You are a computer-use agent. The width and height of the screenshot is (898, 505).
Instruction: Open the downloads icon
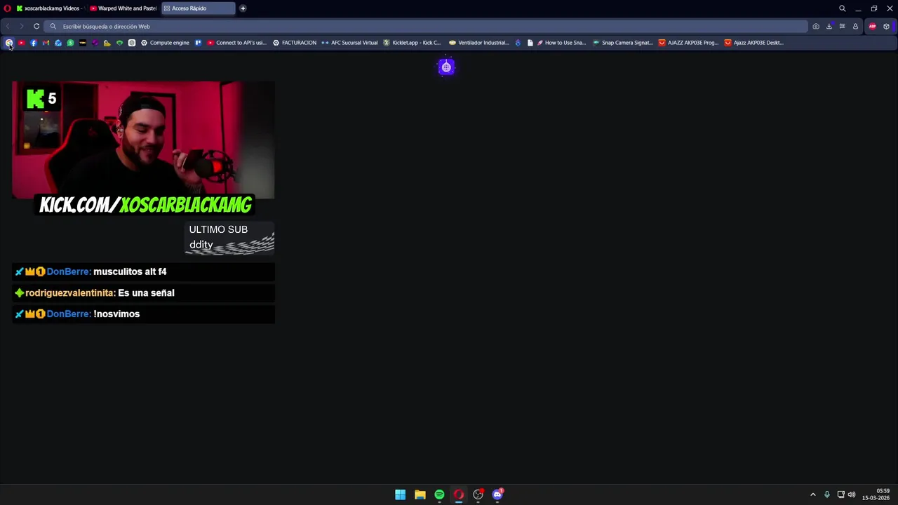[829, 27]
